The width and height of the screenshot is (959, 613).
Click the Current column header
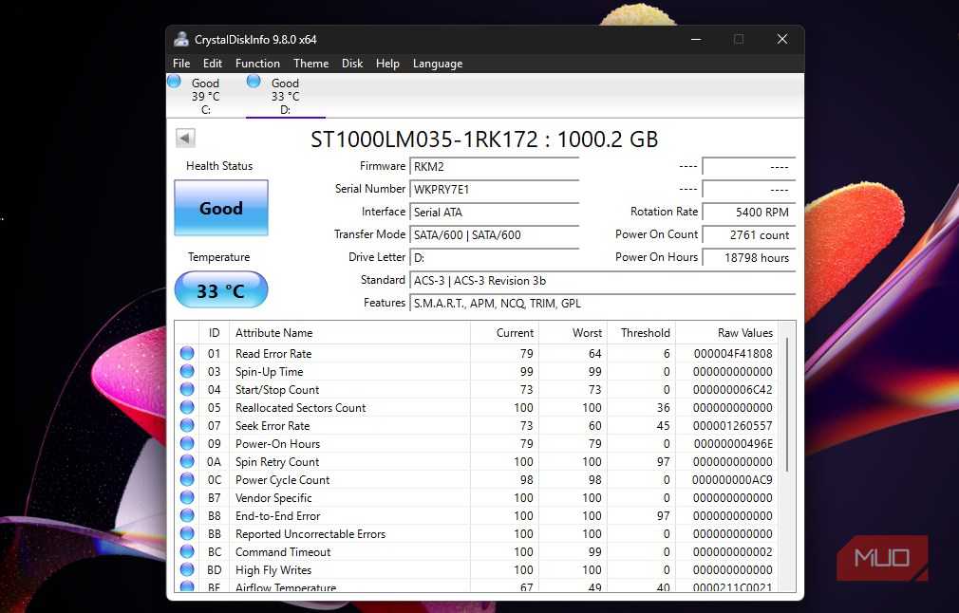(x=504, y=332)
